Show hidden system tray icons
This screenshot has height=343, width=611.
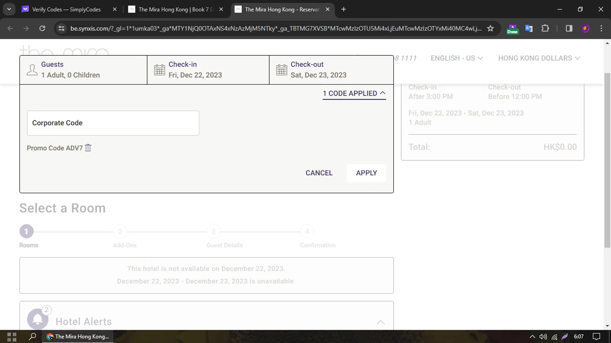(x=532, y=336)
